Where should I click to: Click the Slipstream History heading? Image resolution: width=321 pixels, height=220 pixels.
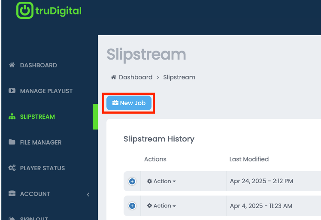pos(159,139)
